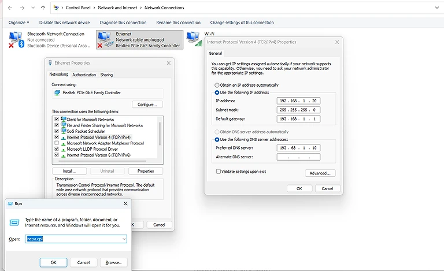Click Disable this network device

[64, 23]
